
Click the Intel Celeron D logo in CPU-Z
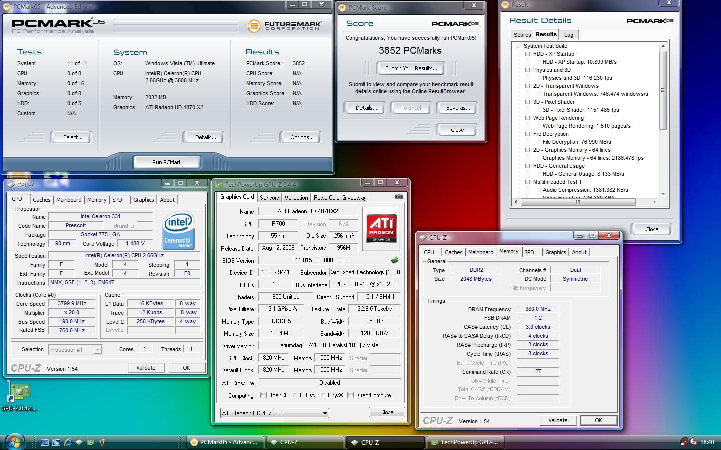178,231
